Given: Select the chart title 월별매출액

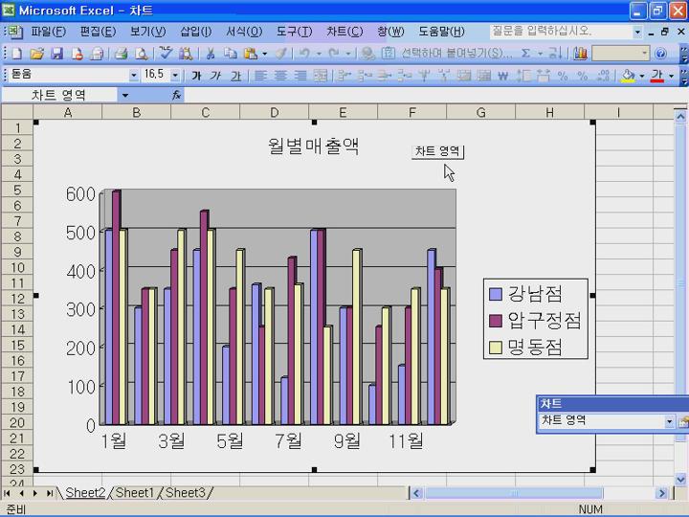Looking at the screenshot, I should coord(314,146).
